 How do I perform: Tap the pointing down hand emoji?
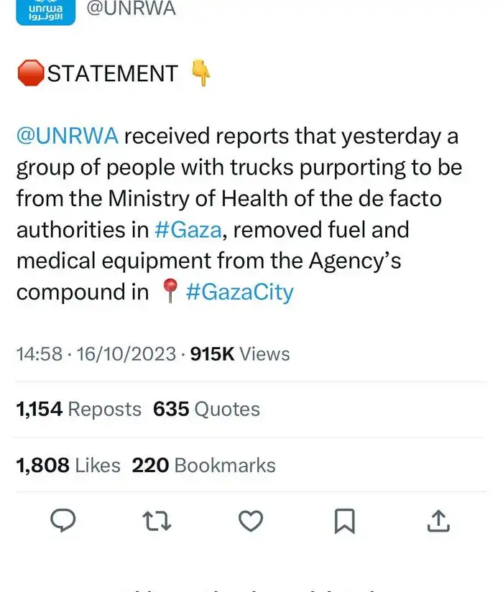[201, 73]
